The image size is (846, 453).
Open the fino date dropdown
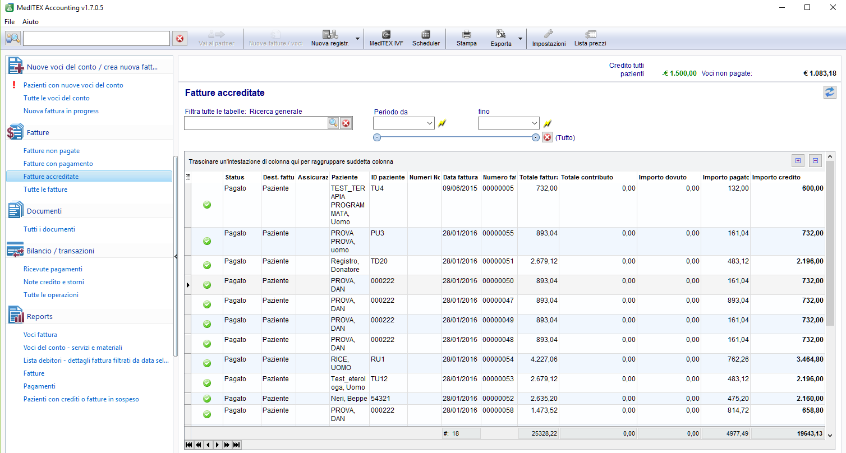point(534,123)
